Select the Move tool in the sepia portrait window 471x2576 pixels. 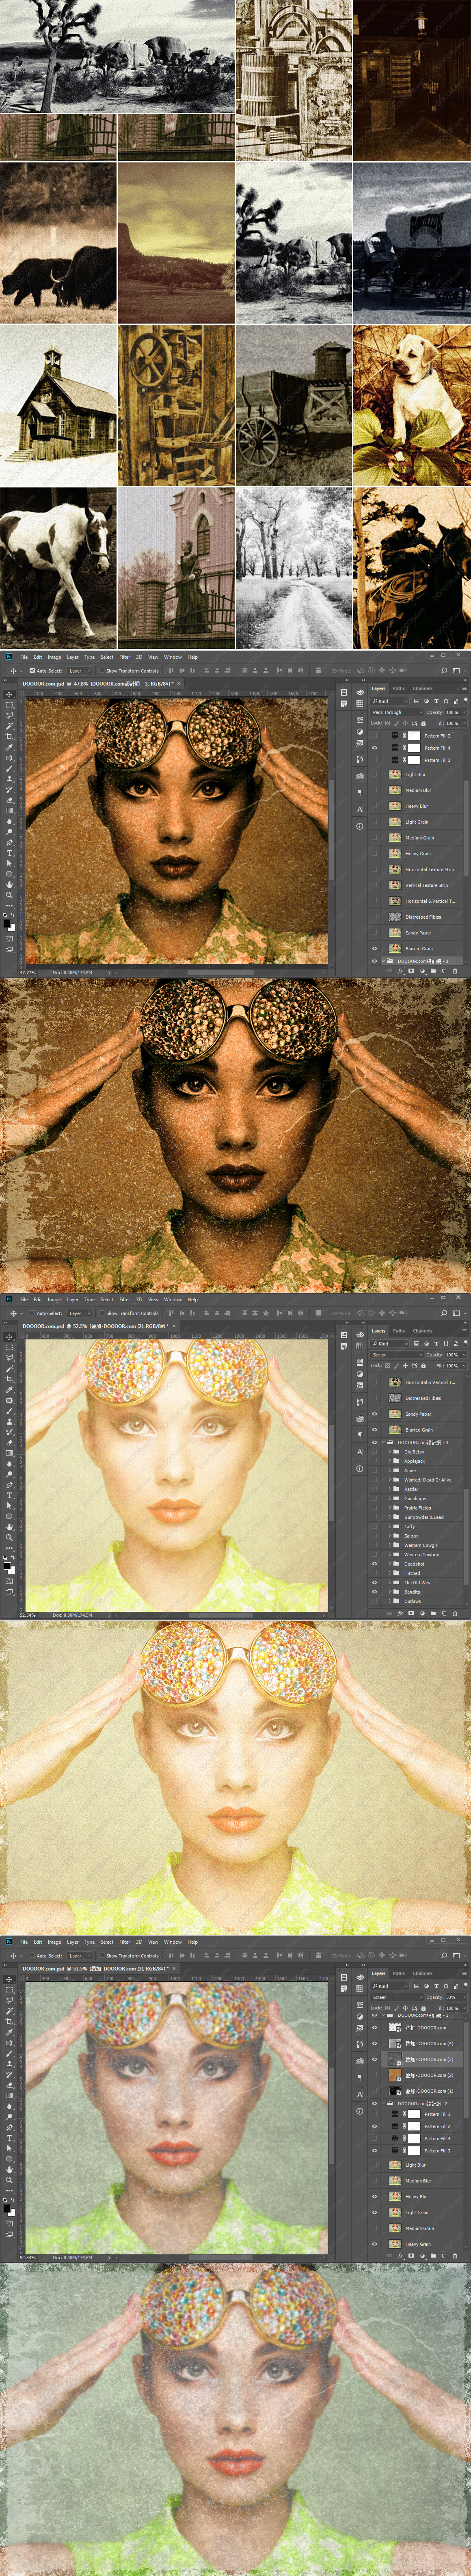tap(9, 695)
